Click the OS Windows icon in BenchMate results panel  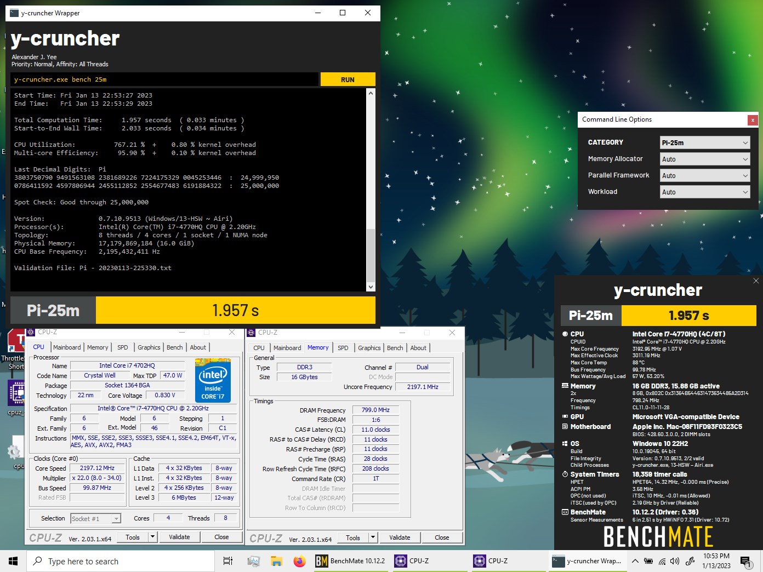tap(565, 443)
